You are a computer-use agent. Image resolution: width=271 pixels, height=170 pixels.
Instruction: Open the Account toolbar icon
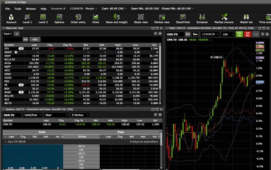point(11,19)
